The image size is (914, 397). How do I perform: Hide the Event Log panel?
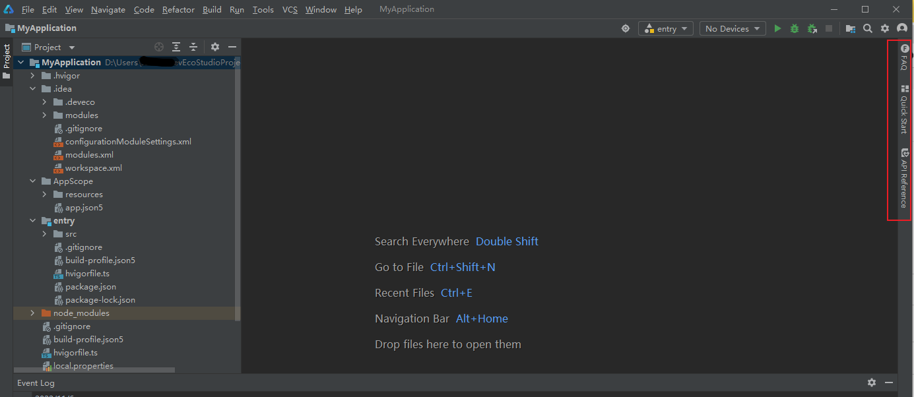click(x=889, y=382)
